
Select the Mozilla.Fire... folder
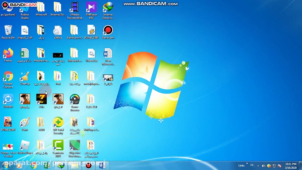click(41, 55)
